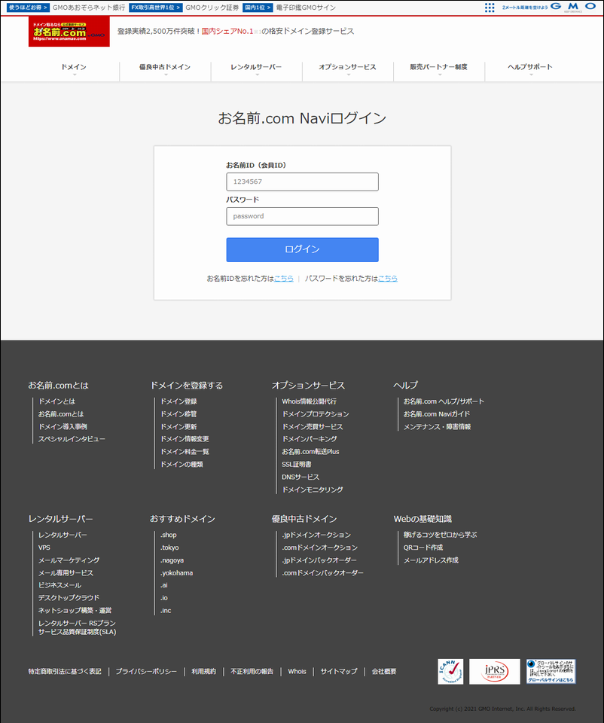This screenshot has height=723, width=604.
Task: Click the FX取引高世界1位 banner tag
Action: click(155, 8)
